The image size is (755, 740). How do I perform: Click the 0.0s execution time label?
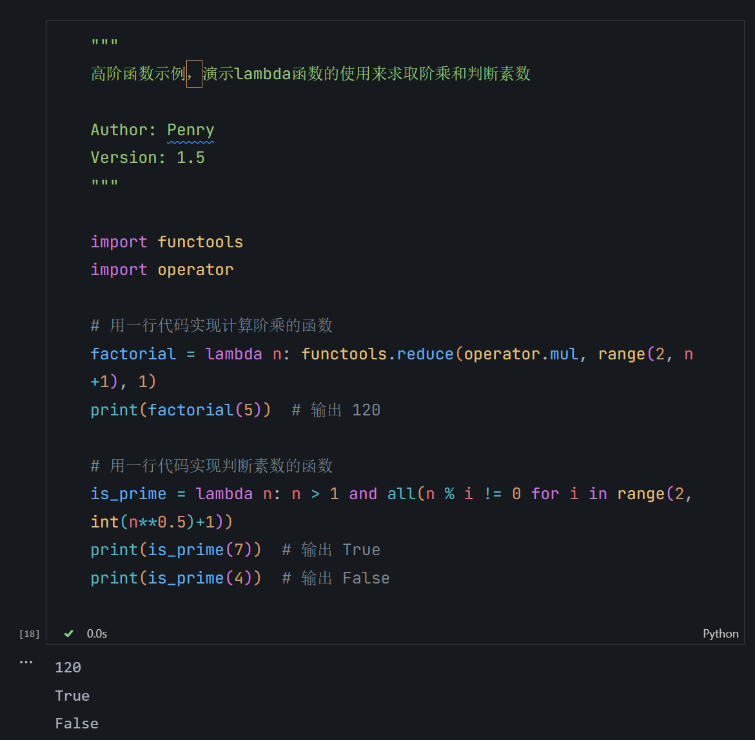pyautogui.click(x=97, y=634)
